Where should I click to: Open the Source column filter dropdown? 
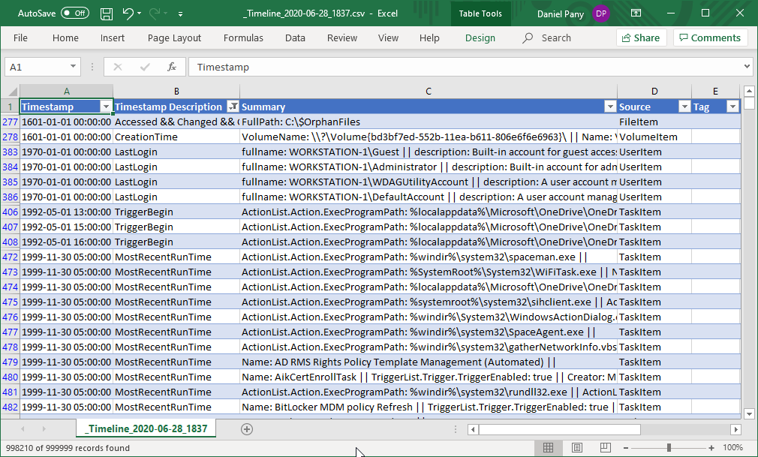coord(684,107)
